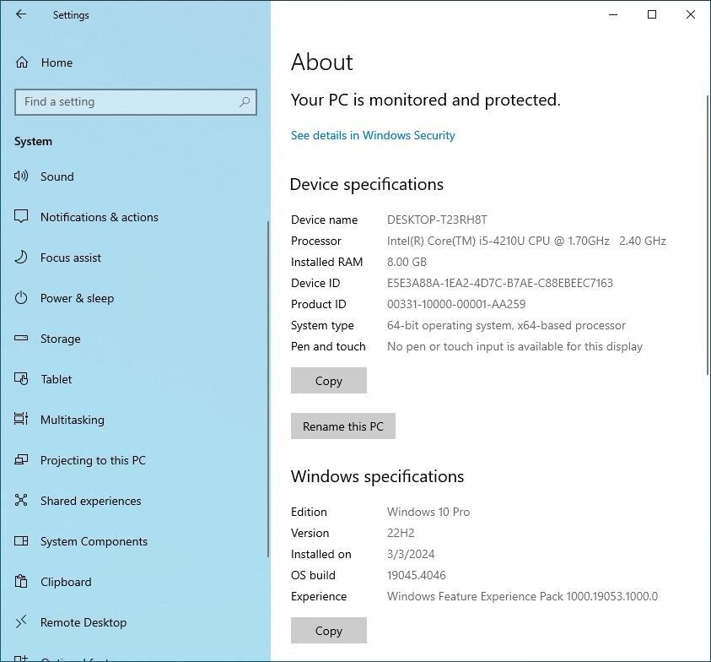Click the Device specifications heading
Image resolution: width=711 pixels, height=662 pixels.
(x=366, y=184)
